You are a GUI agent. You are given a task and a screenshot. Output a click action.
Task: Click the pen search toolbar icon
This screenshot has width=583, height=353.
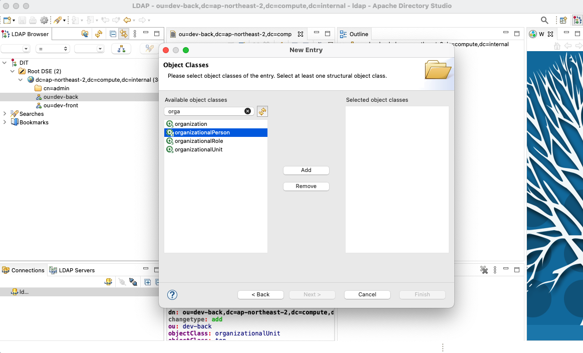point(58,20)
